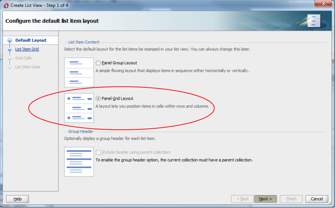Screen dimensions: 335x208
Task: Click the List Item Data step
Action: pyautogui.click(x=28, y=67)
